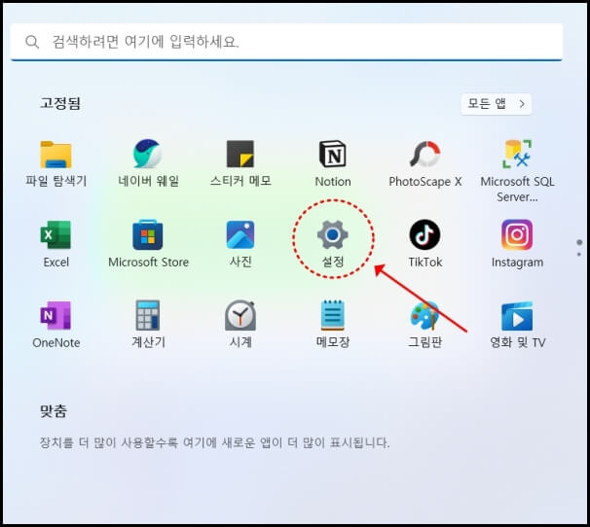Click the search box to type

(x=286, y=42)
